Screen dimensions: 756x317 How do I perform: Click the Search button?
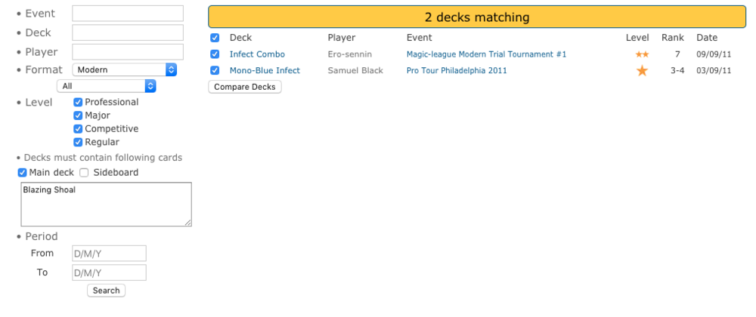point(106,291)
